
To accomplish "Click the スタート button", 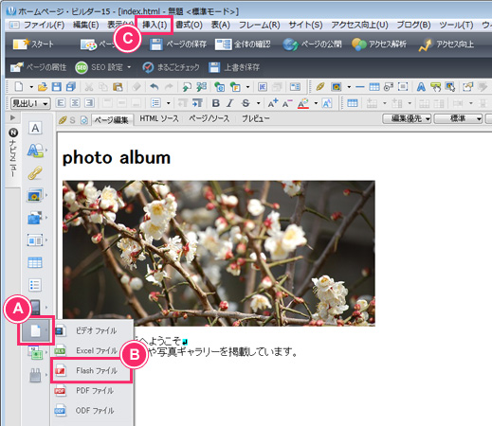I will pos(33,44).
